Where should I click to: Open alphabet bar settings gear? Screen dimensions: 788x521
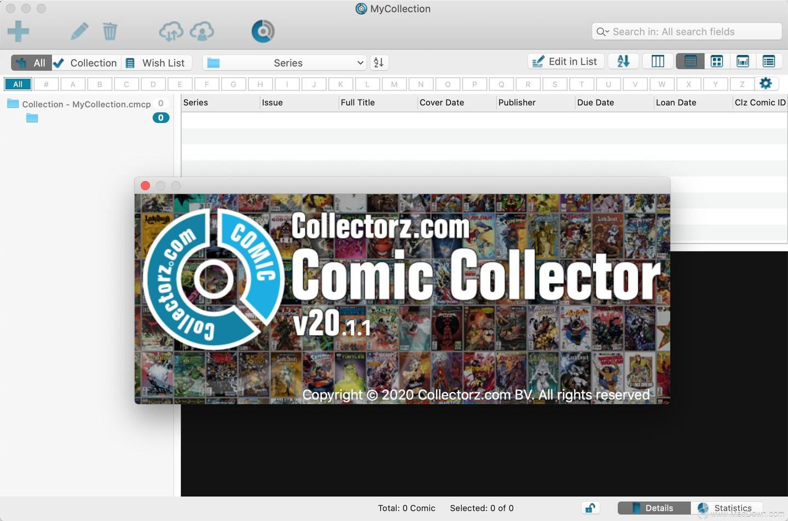point(766,83)
